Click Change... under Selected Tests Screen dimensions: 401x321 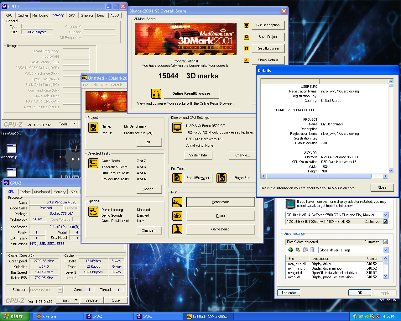click(149, 189)
